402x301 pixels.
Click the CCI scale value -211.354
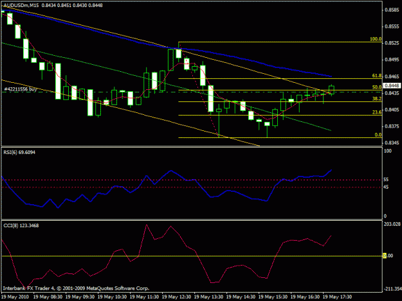[x=392, y=289]
